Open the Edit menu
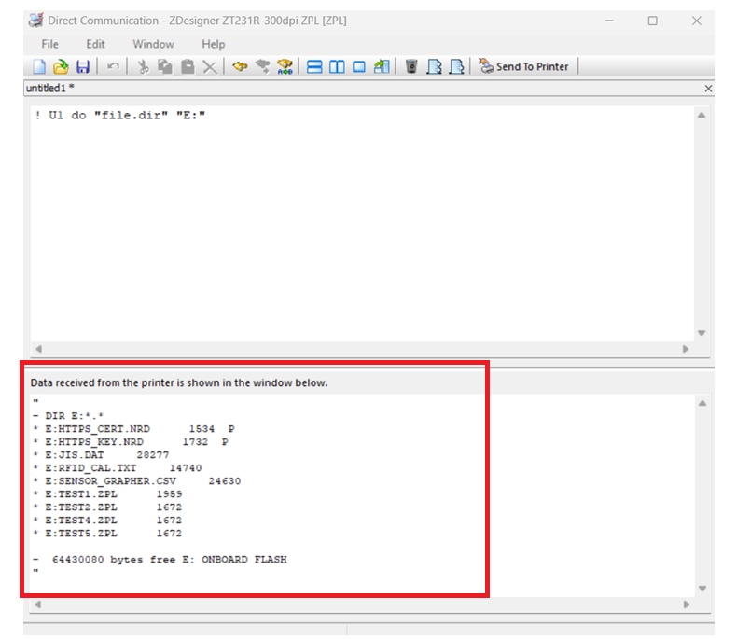Screen dimensions: 737x639 pyautogui.click(x=95, y=44)
